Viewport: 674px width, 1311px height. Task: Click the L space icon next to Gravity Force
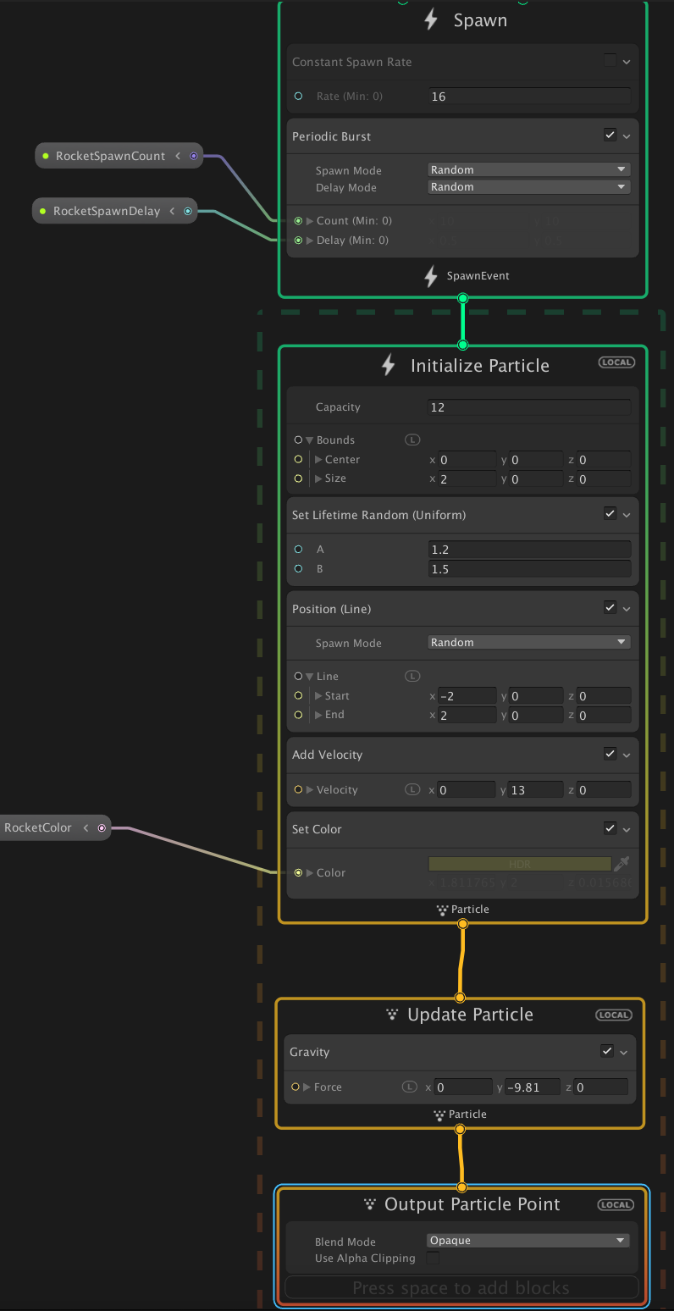(409, 1087)
